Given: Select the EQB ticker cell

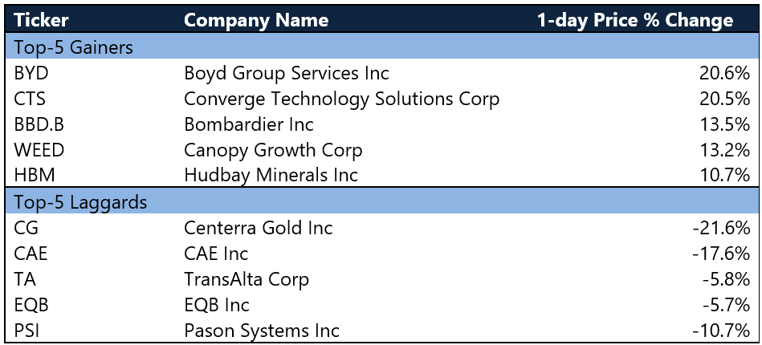Looking at the screenshot, I should pos(31,305).
